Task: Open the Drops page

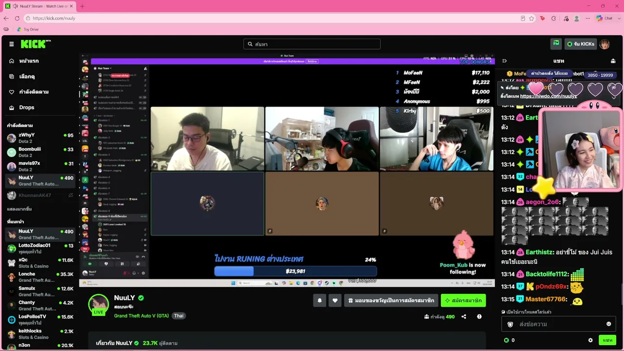Action: coord(26,107)
